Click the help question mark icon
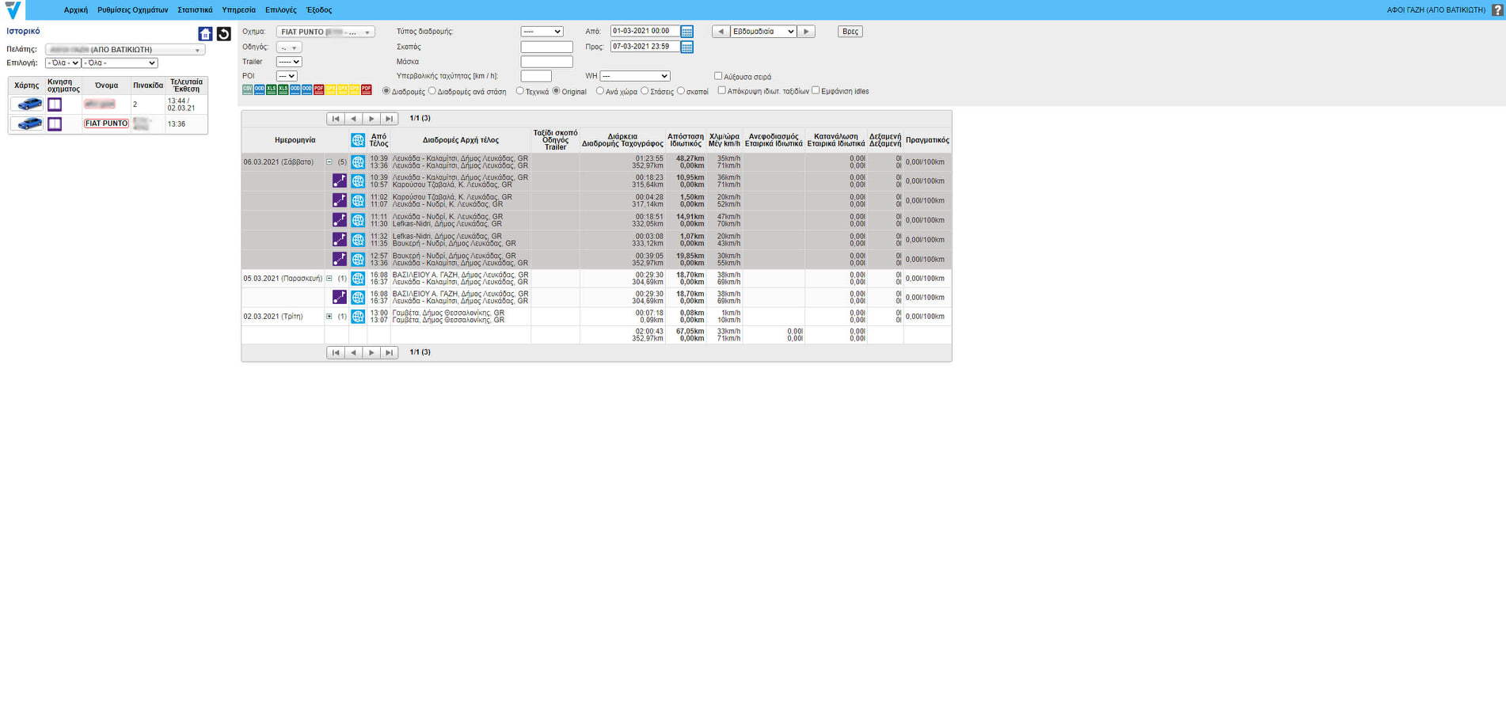The width and height of the screenshot is (1506, 703). click(1496, 10)
